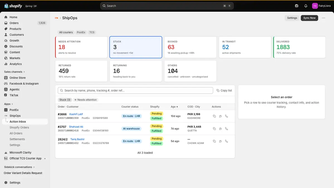
Task: Click the Shopify logo
Action: (x=13, y=6)
